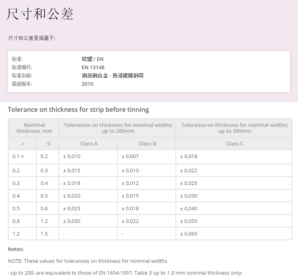Select the Class B column header
This screenshot has height=279, width=298.
tap(147, 143)
